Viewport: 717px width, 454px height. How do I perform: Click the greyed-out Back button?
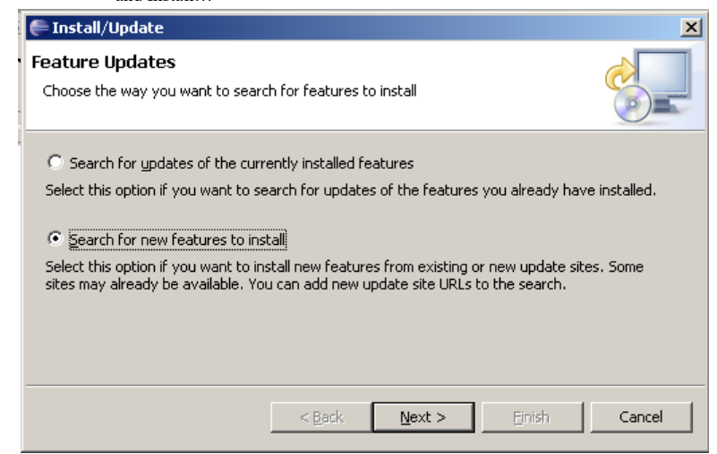(x=321, y=417)
